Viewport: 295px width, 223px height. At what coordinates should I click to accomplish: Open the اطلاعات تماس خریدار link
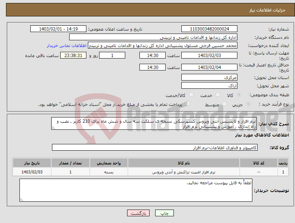click(x=67, y=45)
